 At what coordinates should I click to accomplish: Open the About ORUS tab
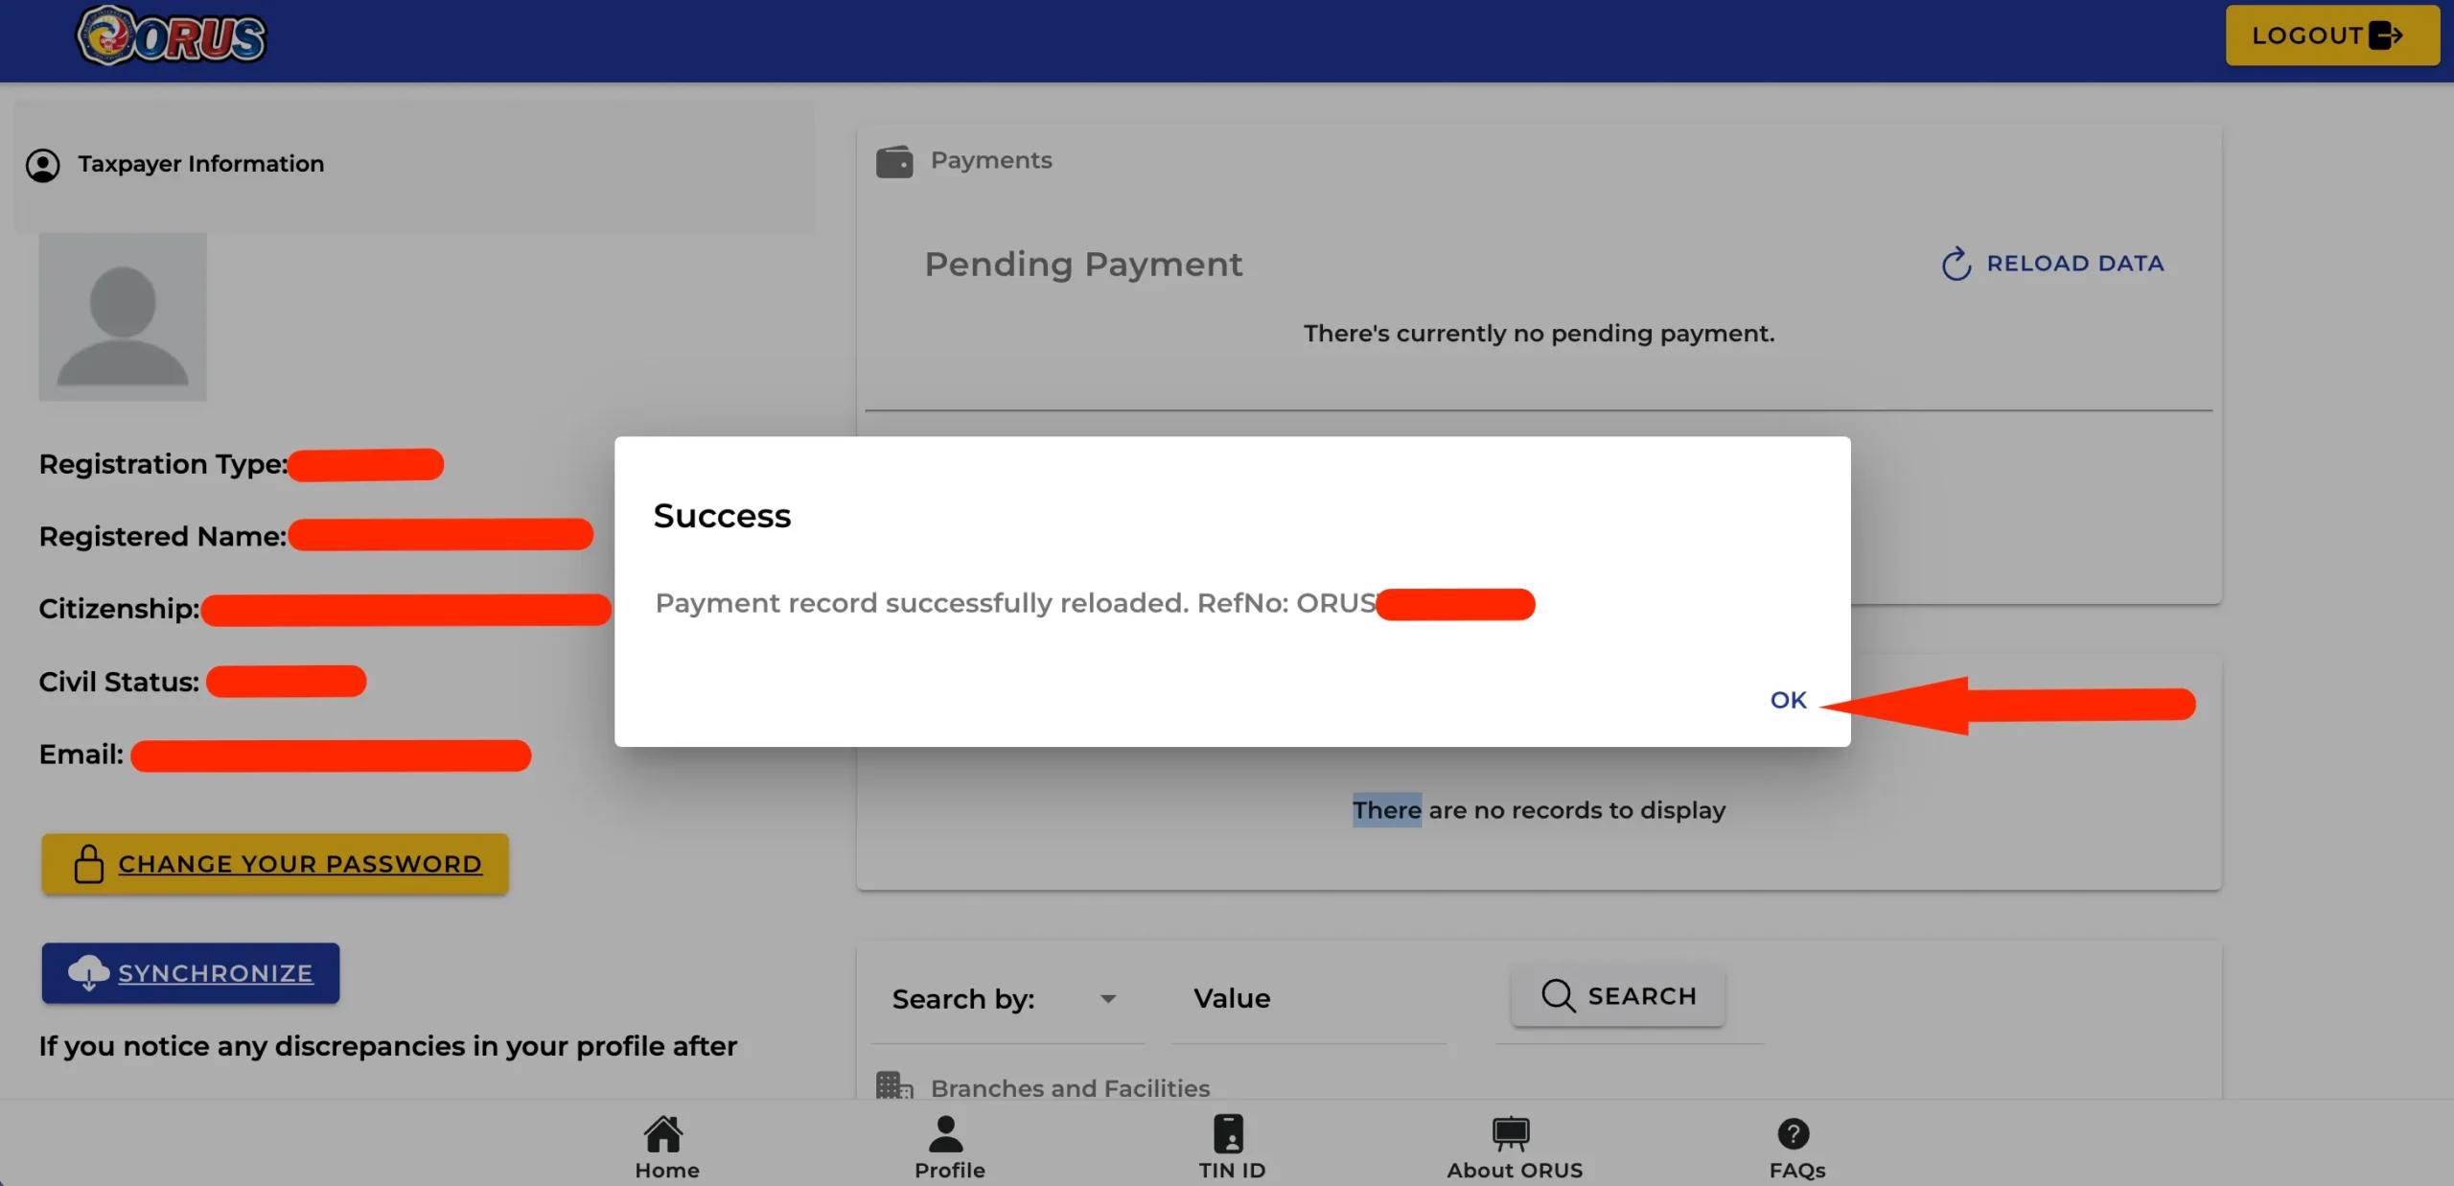click(x=1515, y=1147)
